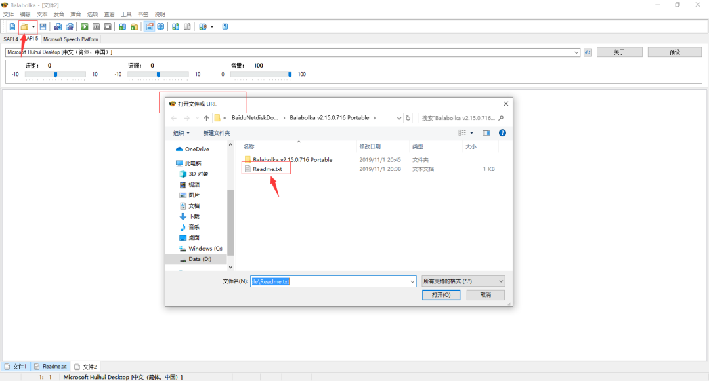Screen dimensions: 709x381
Task: Click the green arrow book toolbar icon
Action: tap(175, 27)
